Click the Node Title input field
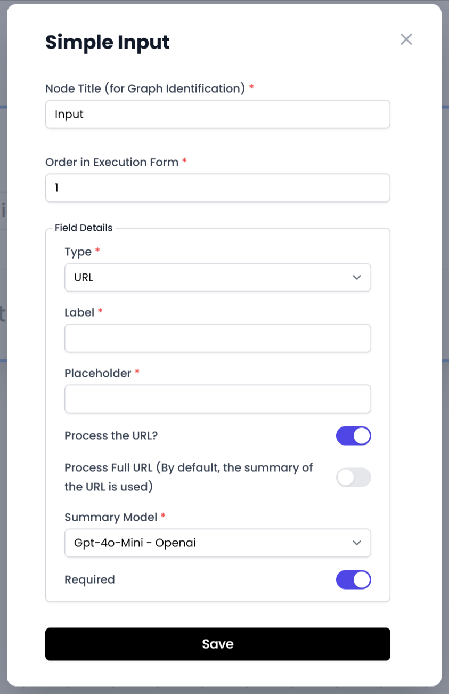This screenshot has width=449, height=694. 217,115
